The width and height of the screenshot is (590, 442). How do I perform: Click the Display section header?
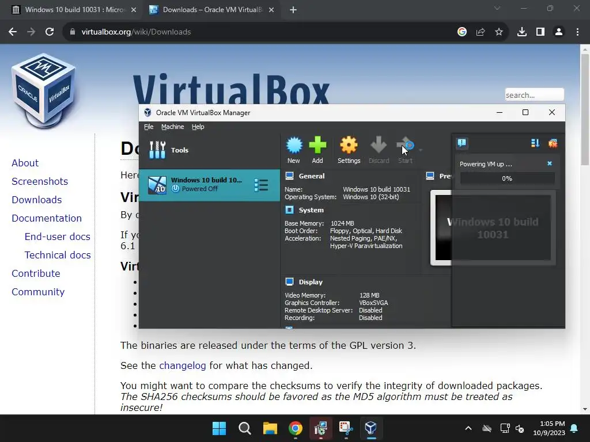click(x=311, y=282)
